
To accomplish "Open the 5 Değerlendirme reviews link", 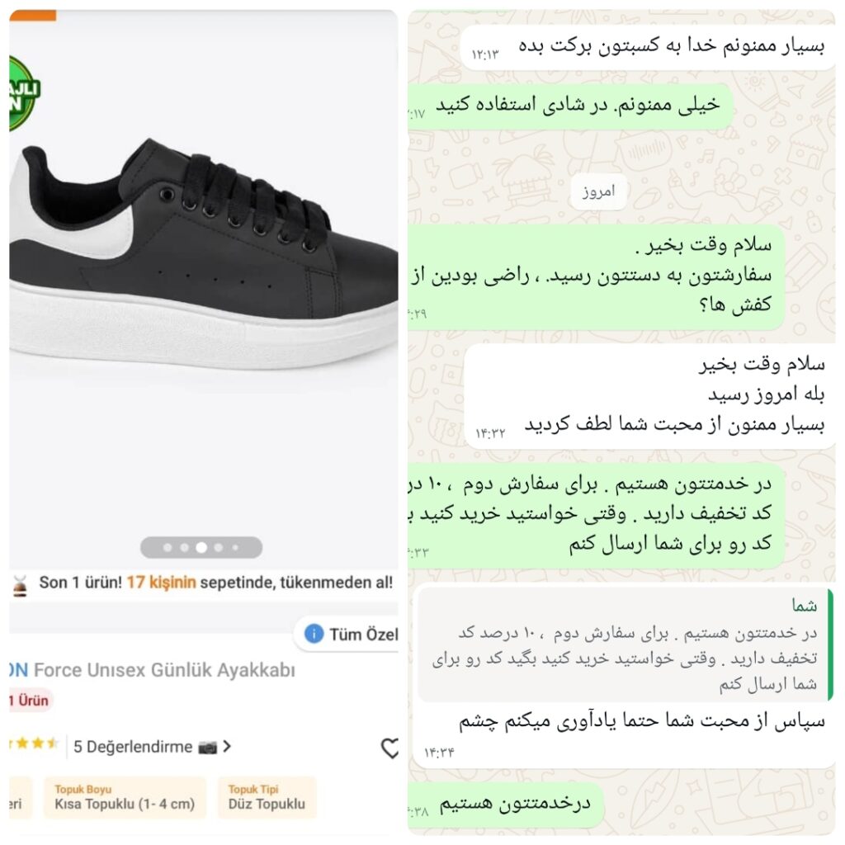I will tap(133, 747).
